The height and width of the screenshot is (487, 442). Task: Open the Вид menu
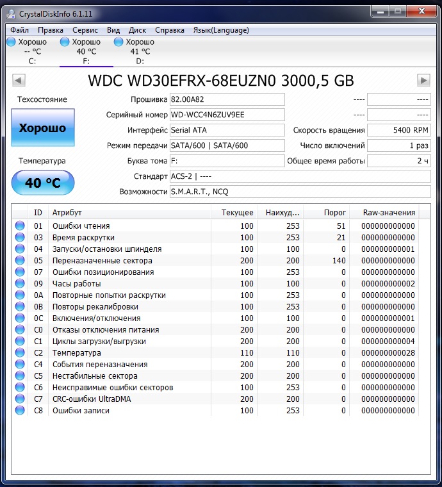click(113, 30)
